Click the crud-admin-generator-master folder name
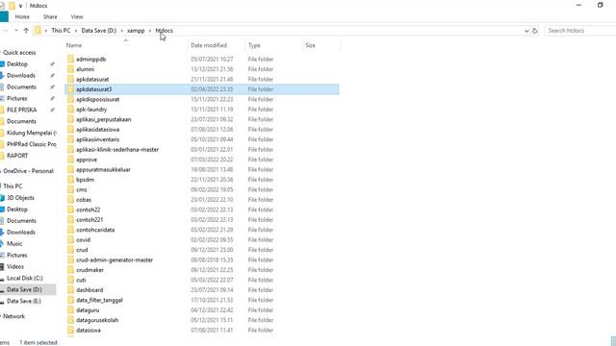This screenshot has width=616, height=346. point(115,260)
